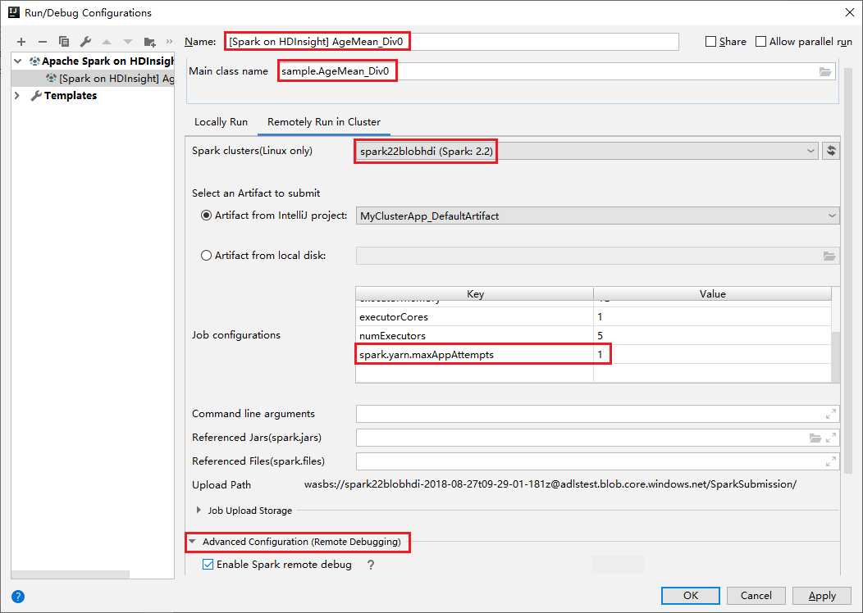Expand the Templates tree node

click(17, 96)
